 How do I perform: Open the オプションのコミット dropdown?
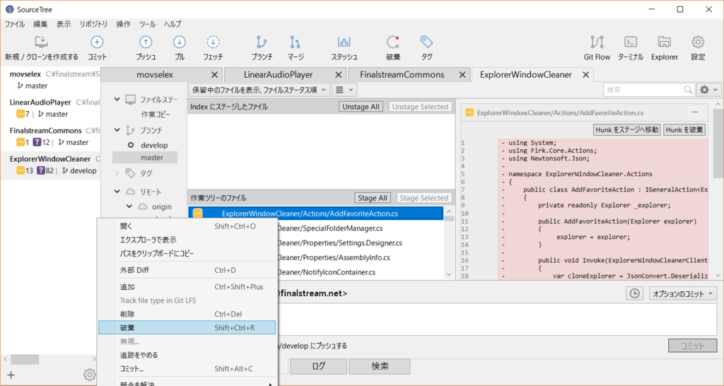pyautogui.click(x=683, y=293)
